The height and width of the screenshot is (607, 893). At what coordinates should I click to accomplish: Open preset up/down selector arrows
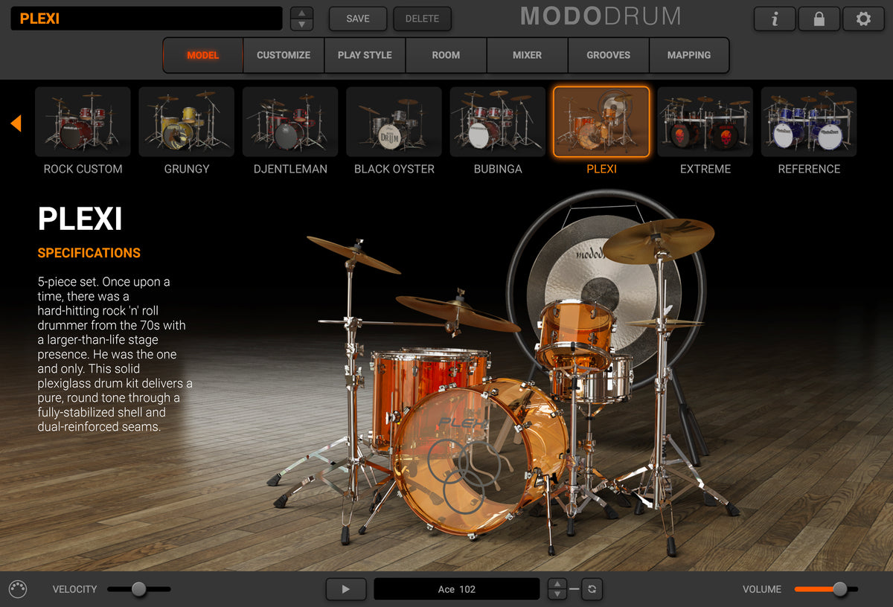point(301,19)
